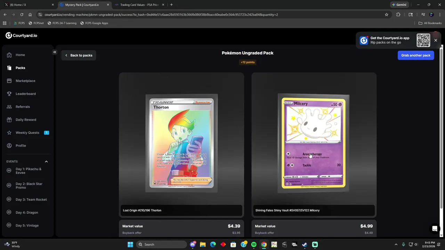
Task: Click the $4.39 market value
Action: tap(234, 226)
